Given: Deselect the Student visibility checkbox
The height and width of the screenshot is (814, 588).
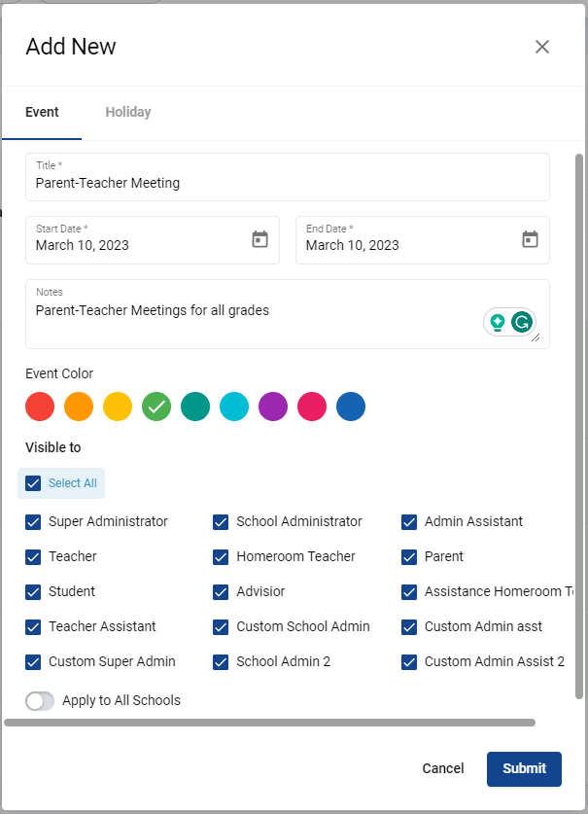Looking at the screenshot, I should pyautogui.click(x=32, y=591).
